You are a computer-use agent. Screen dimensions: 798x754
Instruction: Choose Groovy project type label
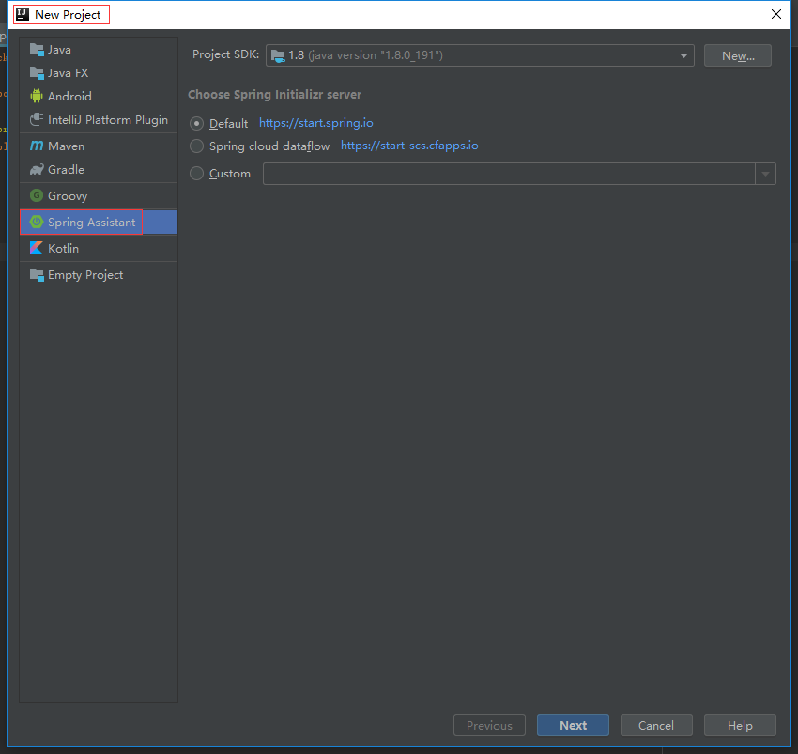(68, 196)
